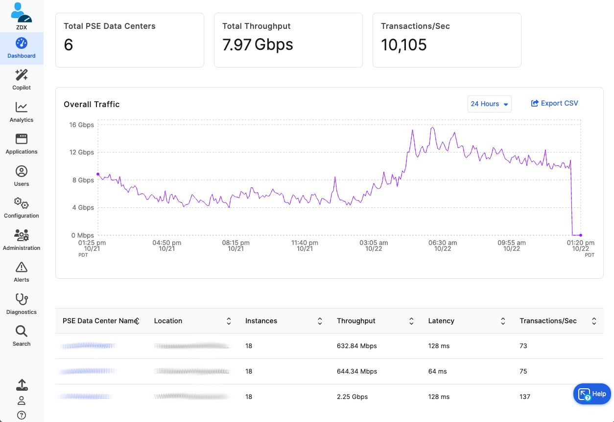Sort table by Latency column

click(503, 321)
